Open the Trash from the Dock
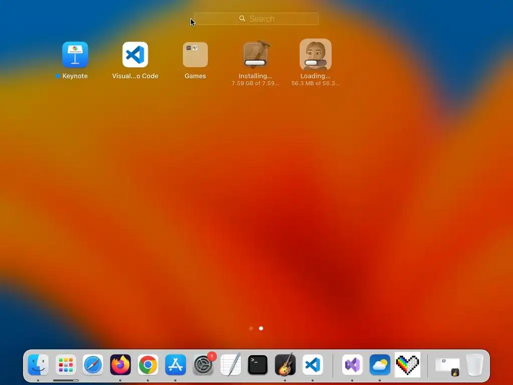The height and width of the screenshot is (385, 513). 475,365
